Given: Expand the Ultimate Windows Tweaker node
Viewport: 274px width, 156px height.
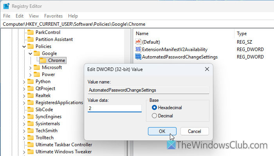Looking at the screenshot, I should pyautogui.click(x=24, y=152).
